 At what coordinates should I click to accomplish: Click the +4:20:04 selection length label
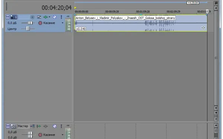193,3
